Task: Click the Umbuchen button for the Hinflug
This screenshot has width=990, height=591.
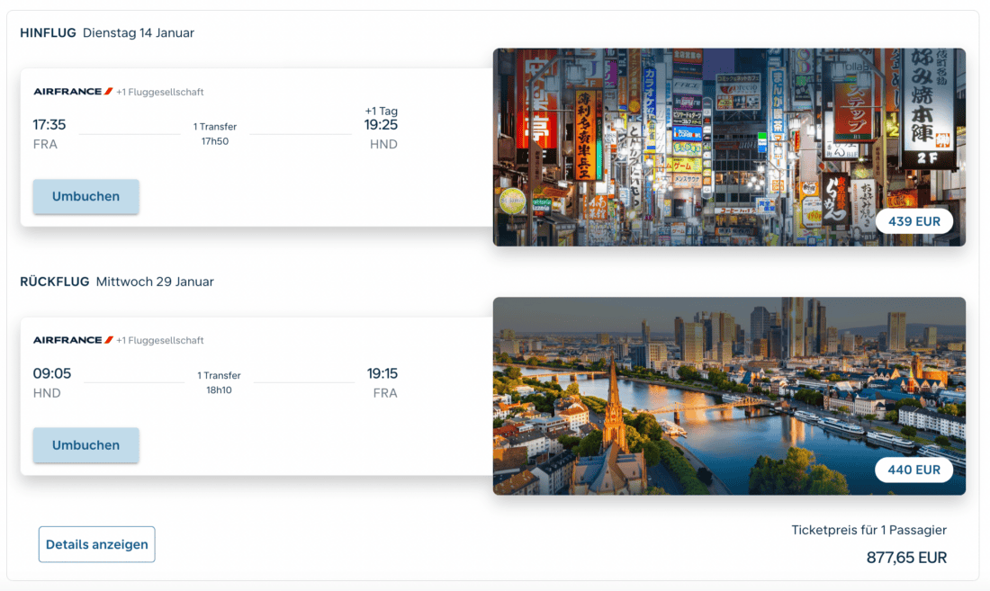Action: (x=85, y=196)
